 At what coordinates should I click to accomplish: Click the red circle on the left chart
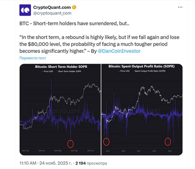point(70,144)
